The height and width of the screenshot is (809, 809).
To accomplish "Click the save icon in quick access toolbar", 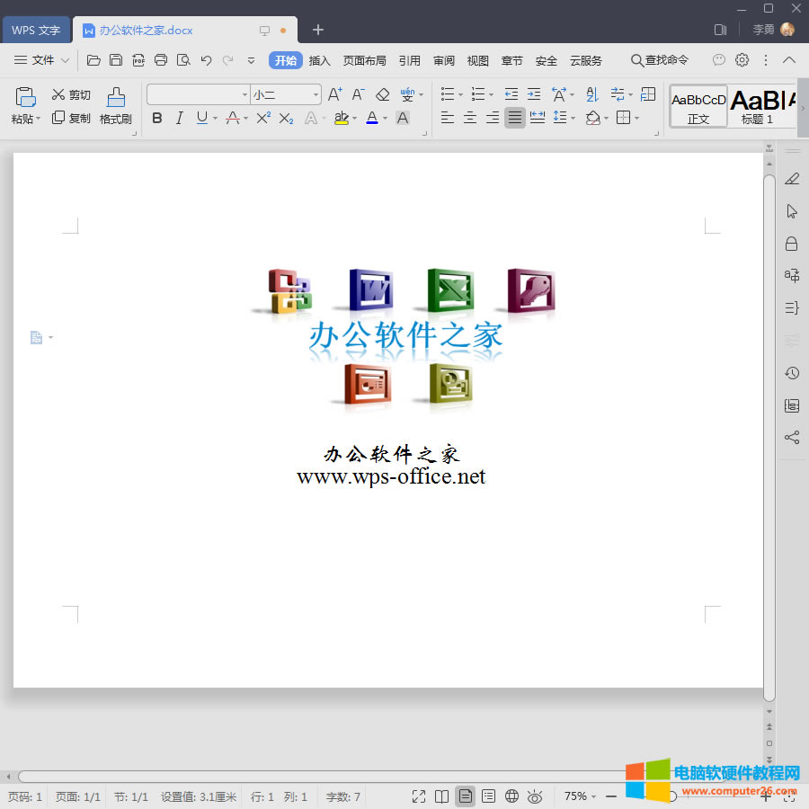I will click(116, 60).
